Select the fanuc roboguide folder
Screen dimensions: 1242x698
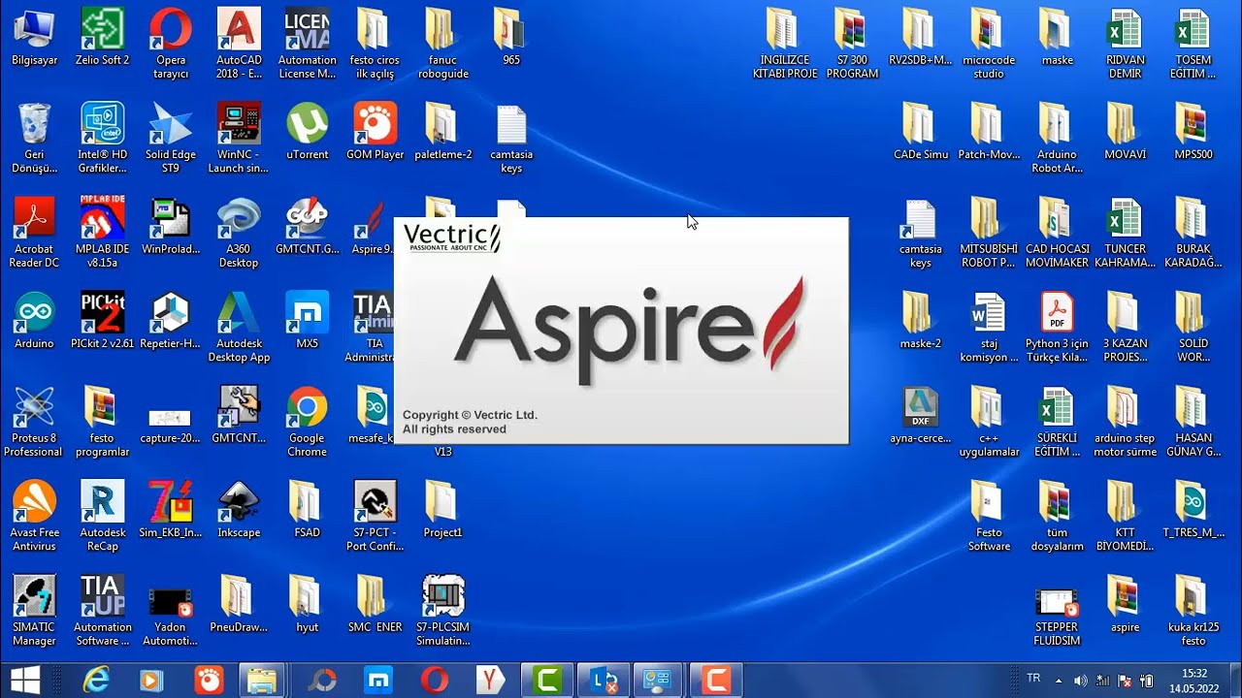tap(442, 46)
